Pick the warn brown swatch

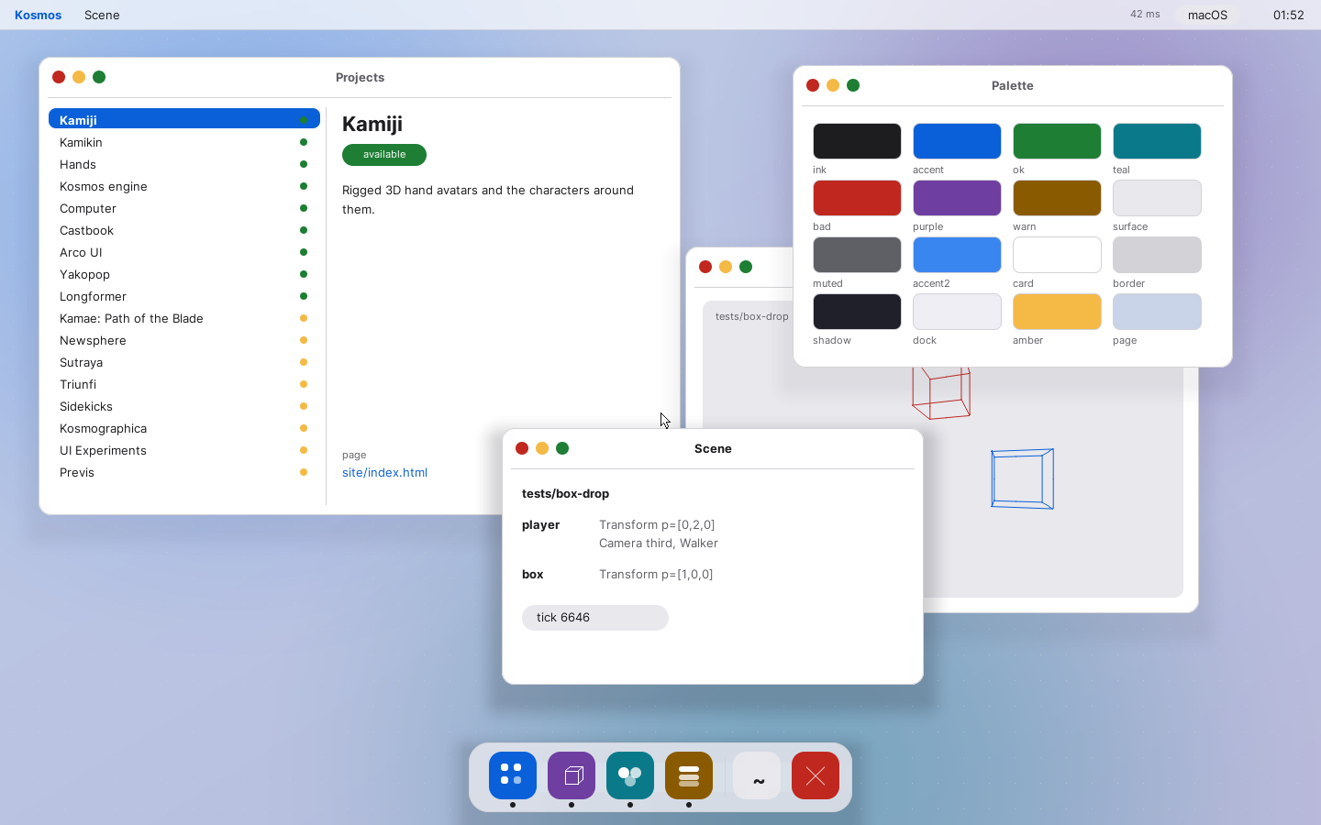pos(1057,198)
